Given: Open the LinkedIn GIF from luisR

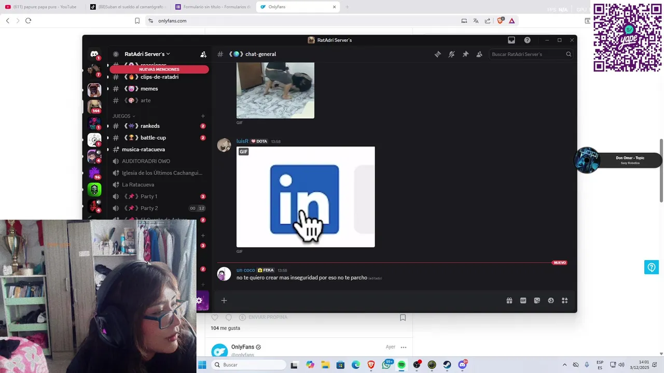Looking at the screenshot, I should pos(306,197).
